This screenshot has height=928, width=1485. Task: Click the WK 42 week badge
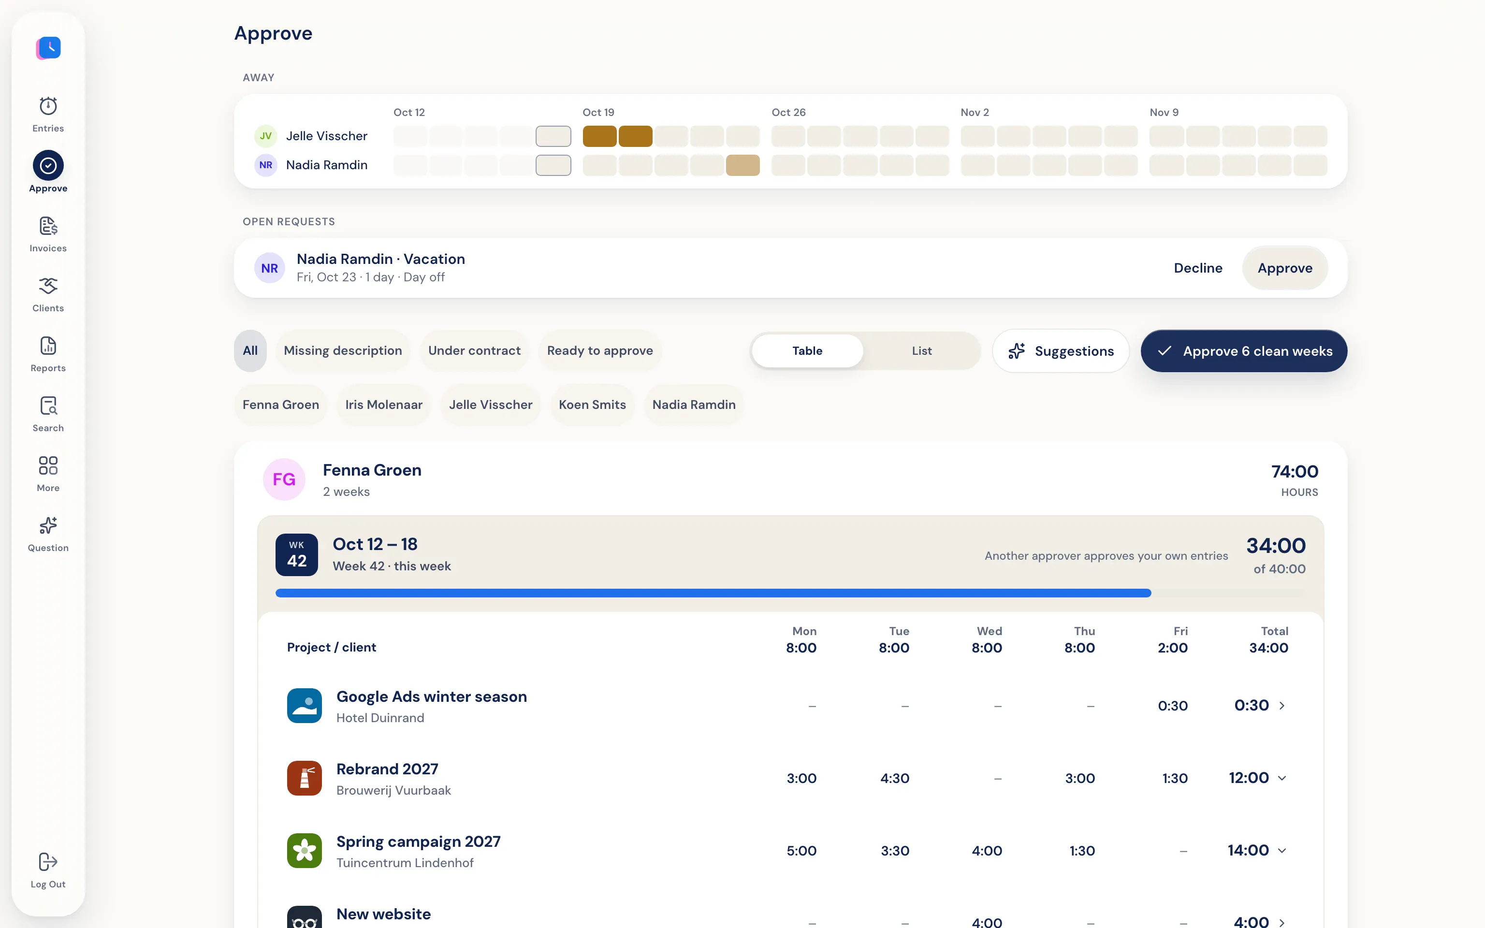pos(297,555)
